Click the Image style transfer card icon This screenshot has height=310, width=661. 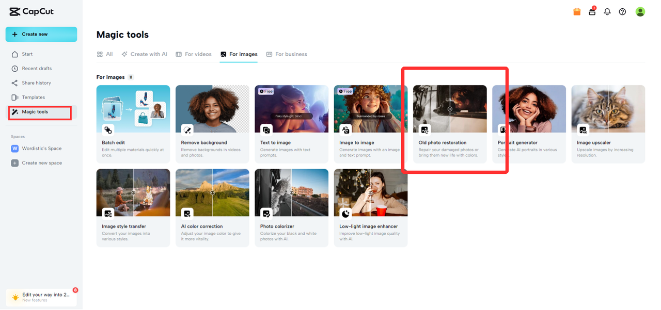108,213
